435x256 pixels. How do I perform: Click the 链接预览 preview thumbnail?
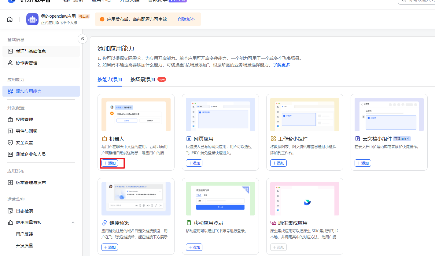[136, 199]
